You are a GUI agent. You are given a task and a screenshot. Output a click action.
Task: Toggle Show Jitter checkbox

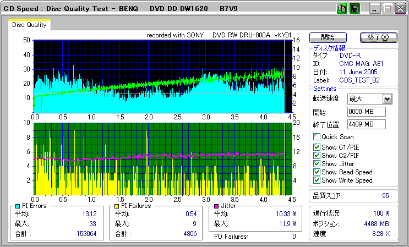tap(317, 164)
